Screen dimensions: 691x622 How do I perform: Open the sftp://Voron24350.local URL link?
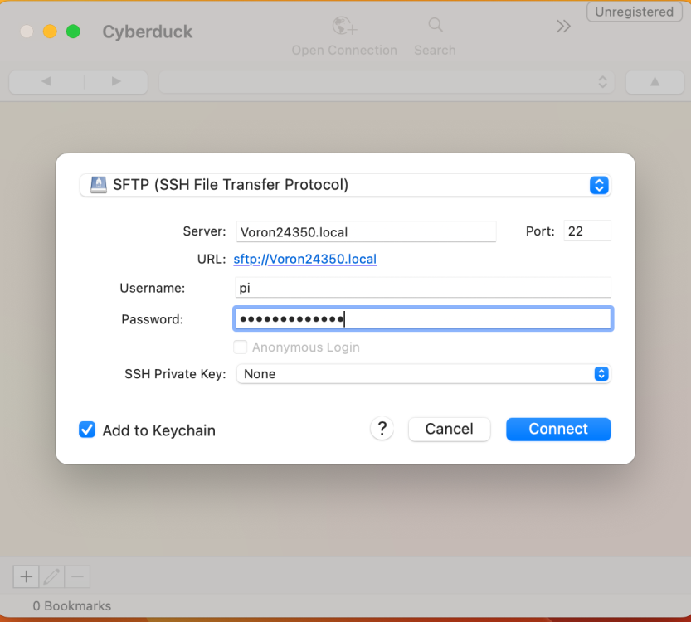[x=305, y=259]
